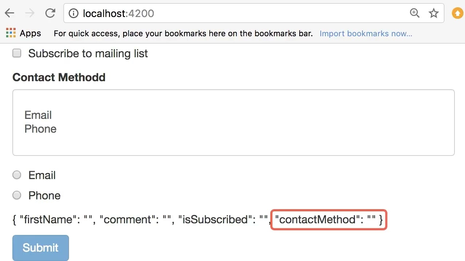This screenshot has height=261, width=465.
Task: Click the Import bookmarks now link
Action: coord(365,34)
